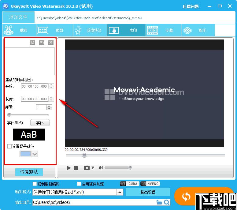237x210 pixels.
Task: Mute audio with the speaker icon
Action: pyautogui.click(x=101, y=167)
